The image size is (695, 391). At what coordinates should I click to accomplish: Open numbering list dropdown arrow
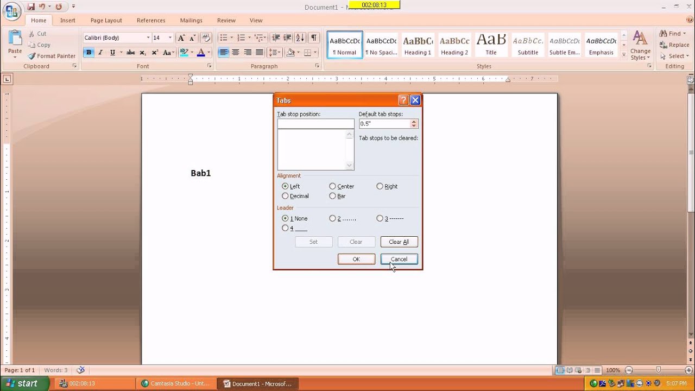(x=249, y=37)
